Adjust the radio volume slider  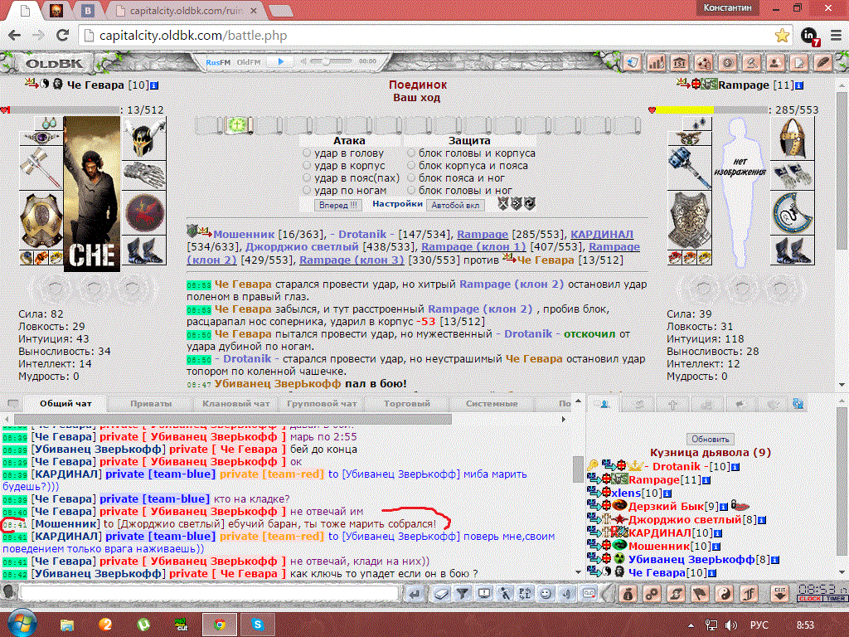[330, 61]
